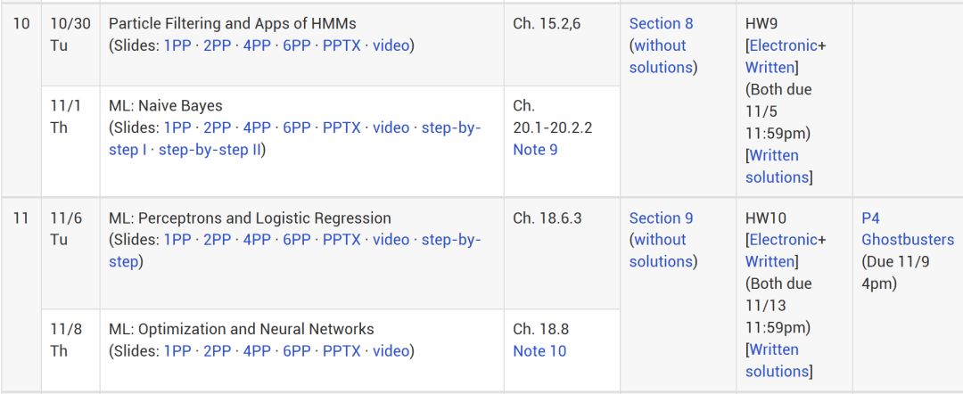Viewport: 963px width, 394px height.
Task: Open 4PP slides for Perceptrons lecture
Action: [257, 240]
